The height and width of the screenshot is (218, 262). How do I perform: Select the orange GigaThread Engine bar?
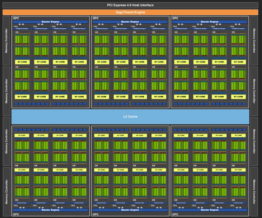click(x=131, y=12)
